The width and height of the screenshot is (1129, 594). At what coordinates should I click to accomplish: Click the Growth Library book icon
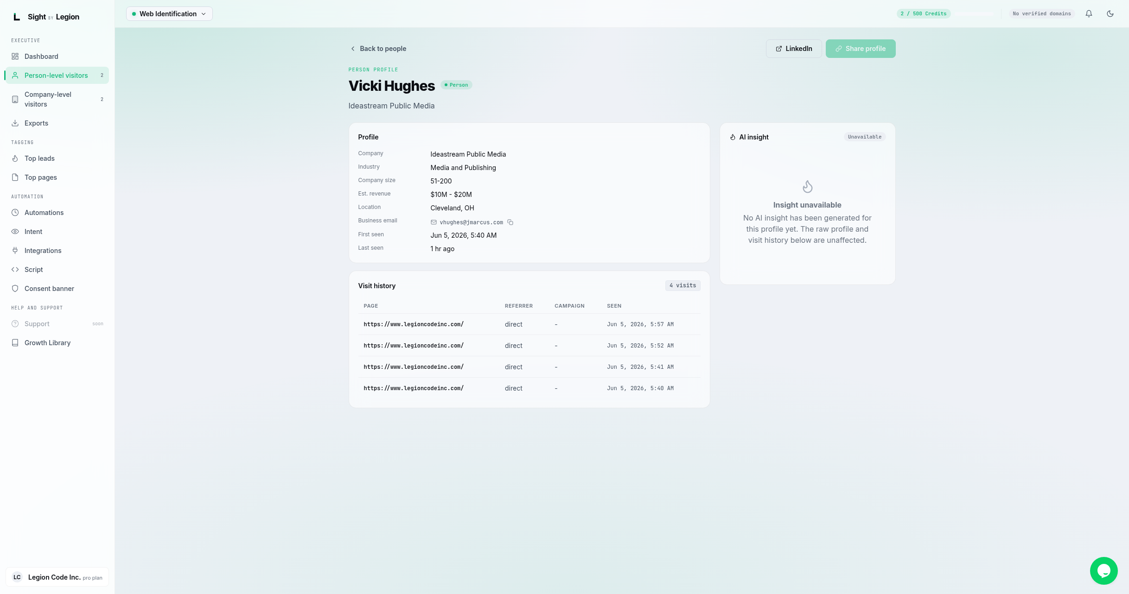pos(15,343)
